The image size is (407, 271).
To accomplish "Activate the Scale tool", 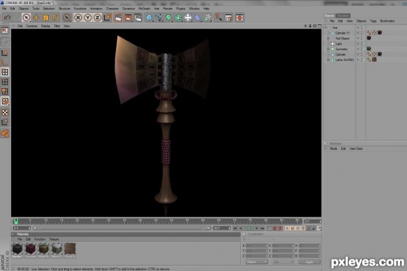I will tap(45, 18).
